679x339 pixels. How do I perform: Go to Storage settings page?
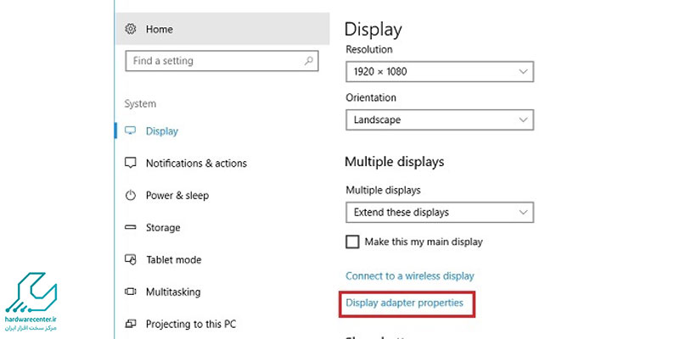pyautogui.click(x=163, y=227)
